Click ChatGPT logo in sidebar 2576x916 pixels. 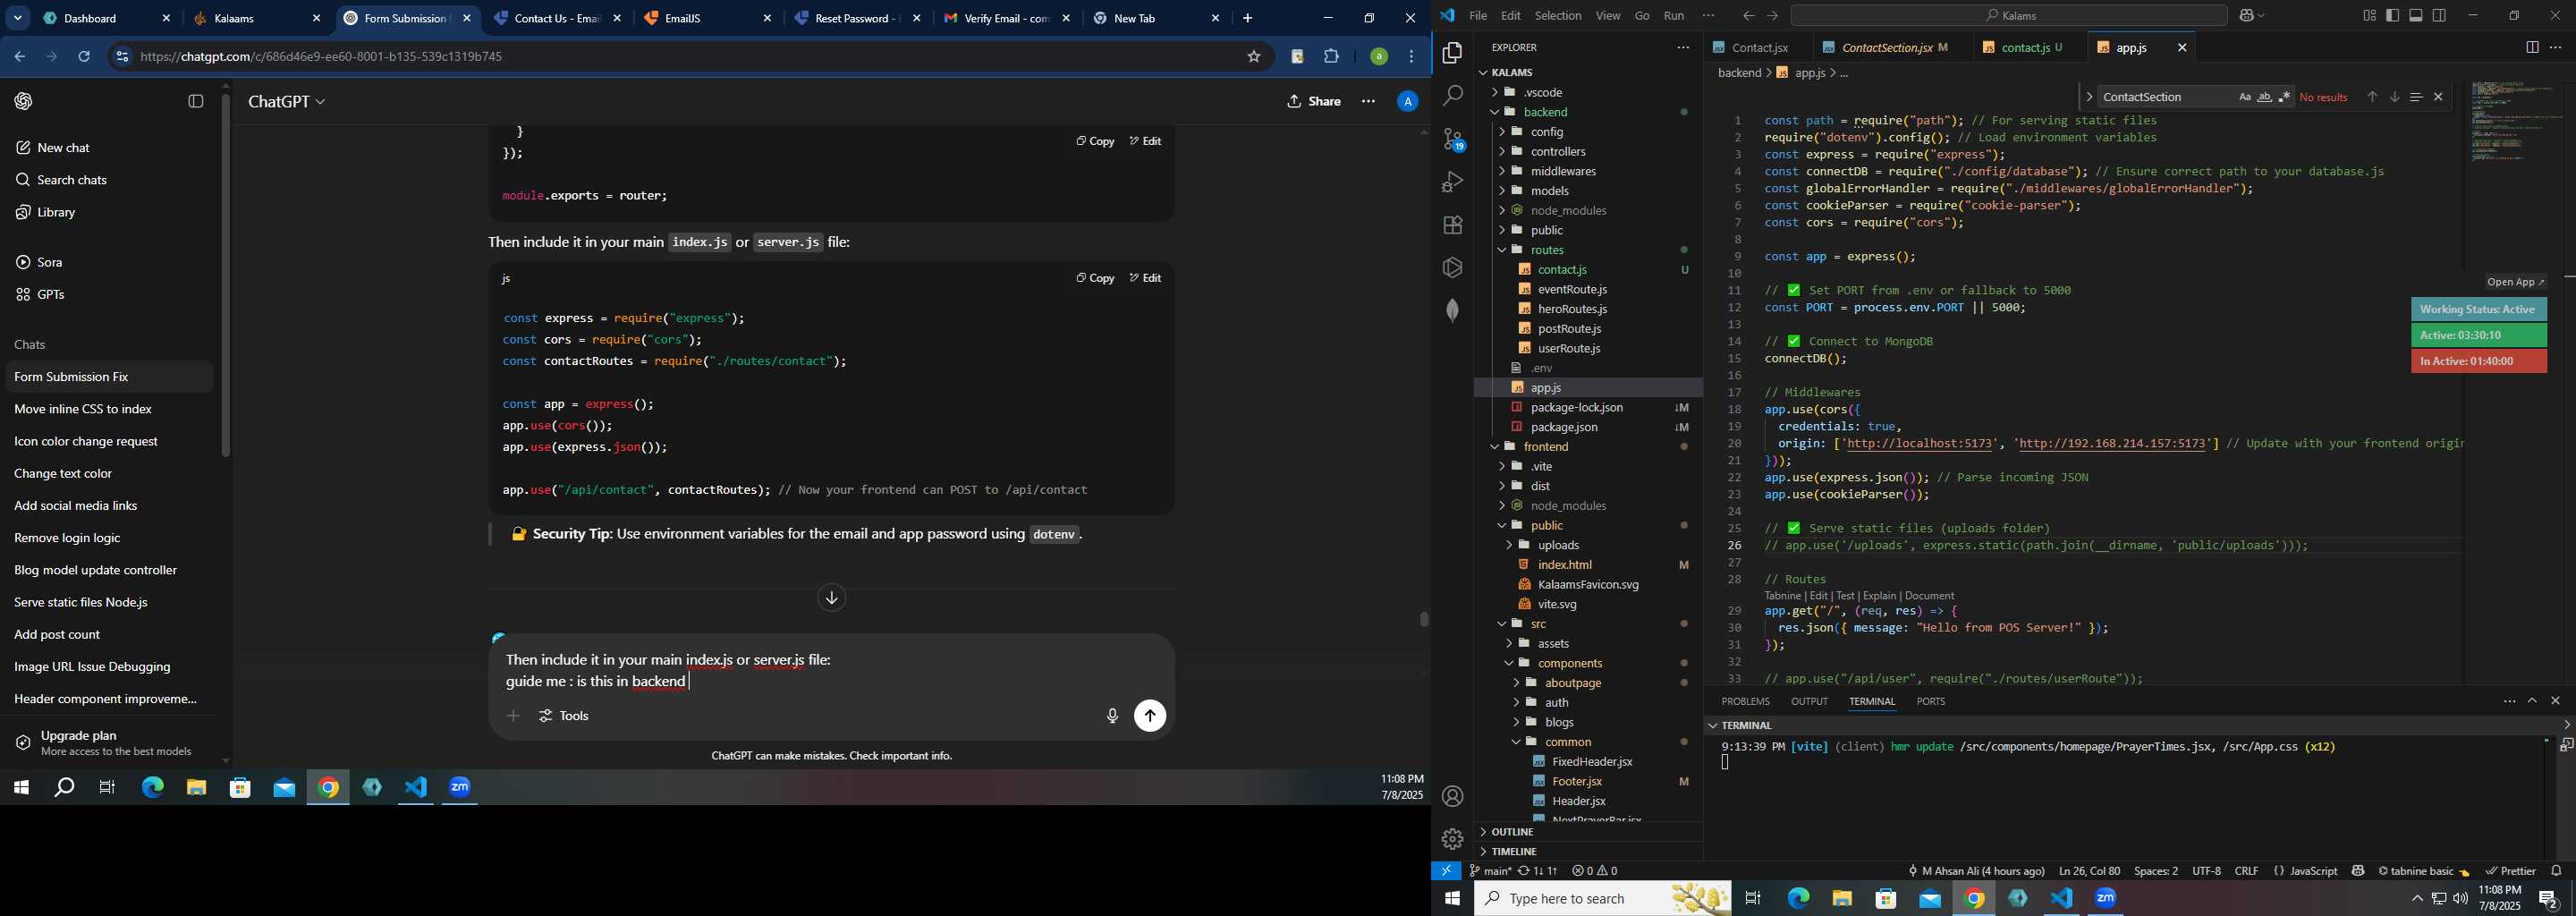pyautogui.click(x=24, y=101)
